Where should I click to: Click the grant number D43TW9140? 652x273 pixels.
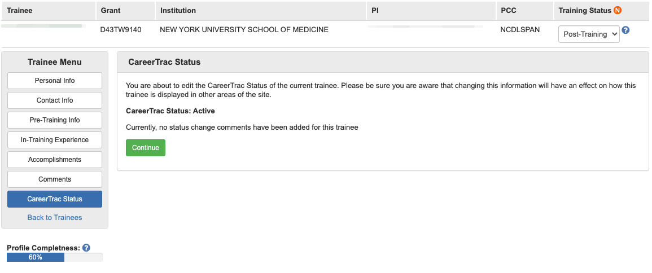pos(121,29)
